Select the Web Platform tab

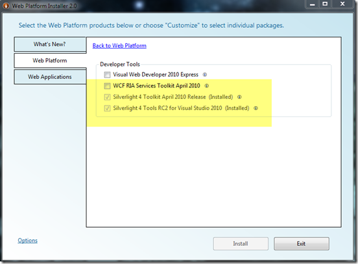tap(50, 61)
